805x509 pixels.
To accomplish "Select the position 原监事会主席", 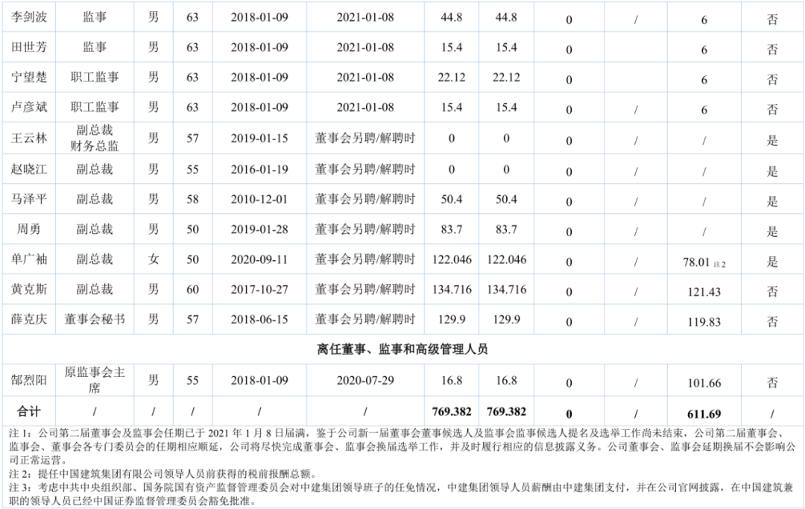I will [x=95, y=380].
